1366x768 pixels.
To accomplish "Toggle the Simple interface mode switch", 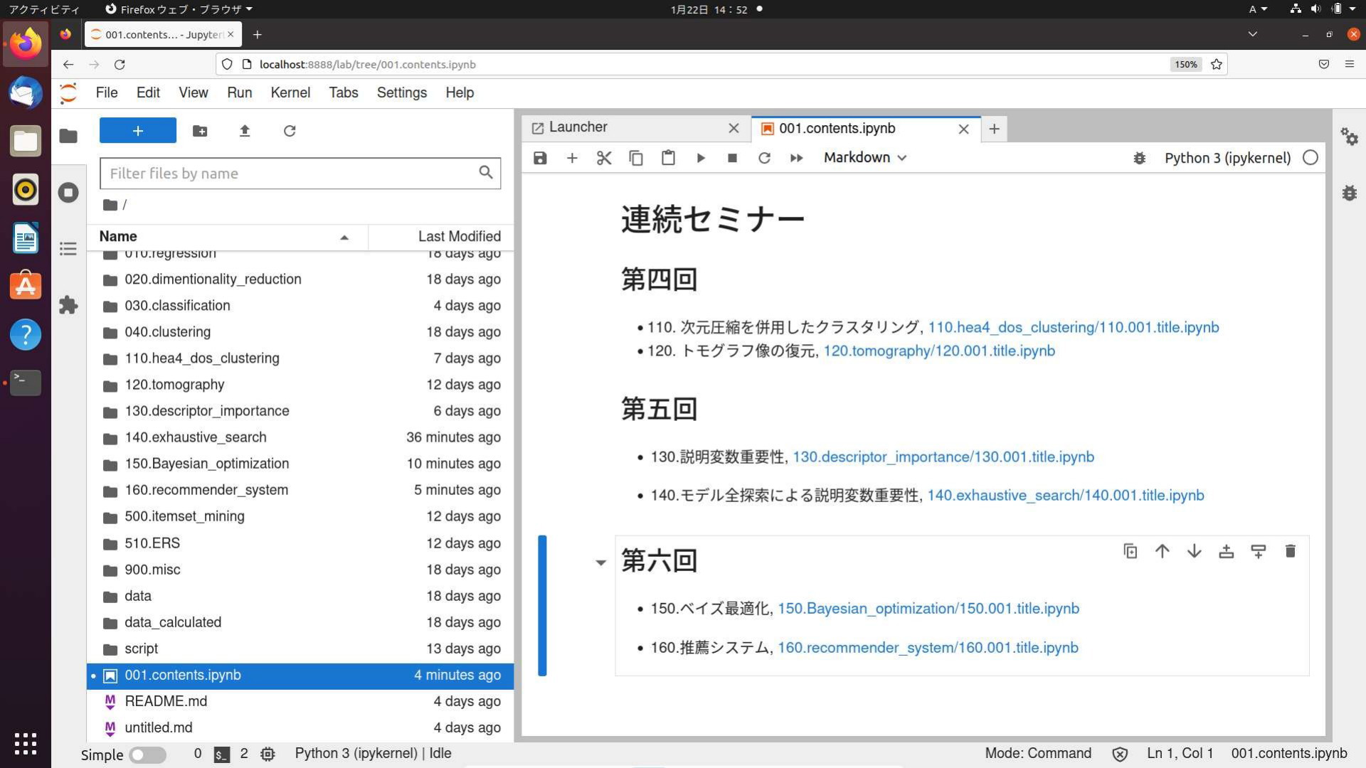I will click(x=147, y=754).
